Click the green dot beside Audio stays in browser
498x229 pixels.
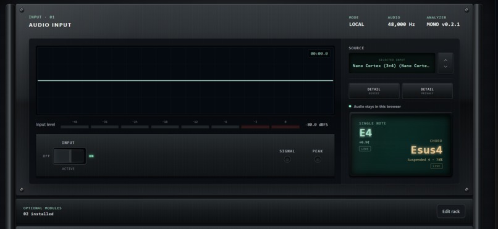pos(350,106)
